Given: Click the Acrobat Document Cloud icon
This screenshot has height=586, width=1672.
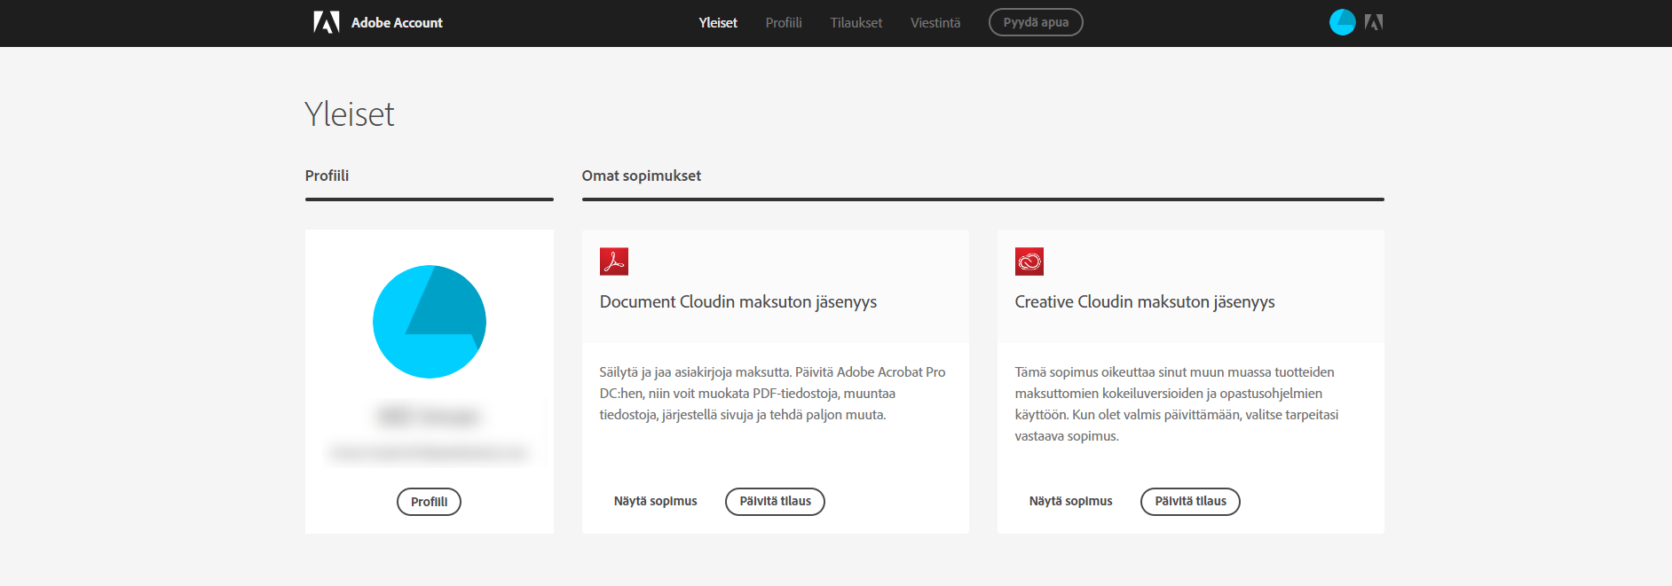Looking at the screenshot, I should click(614, 262).
